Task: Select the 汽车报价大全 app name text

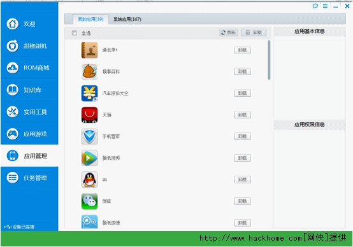Action: pyautogui.click(x=115, y=93)
